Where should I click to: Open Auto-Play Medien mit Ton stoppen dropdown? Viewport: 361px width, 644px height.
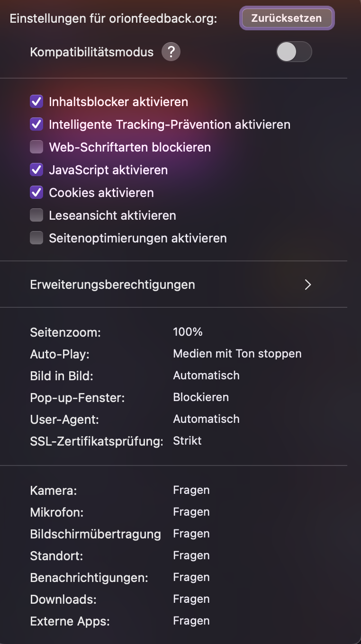pyautogui.click(x=237, y=354)
